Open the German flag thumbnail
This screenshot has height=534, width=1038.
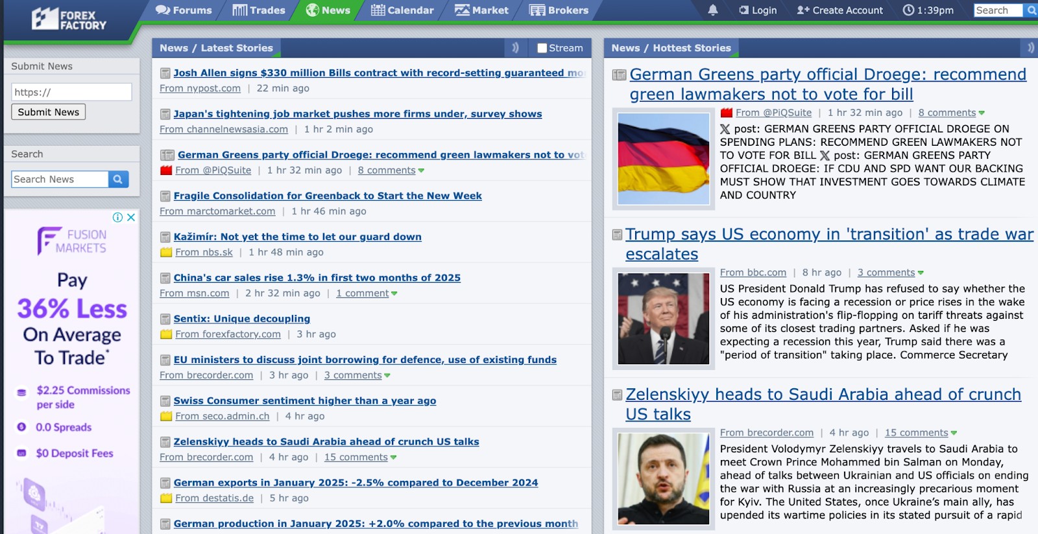tap(664, 159)
